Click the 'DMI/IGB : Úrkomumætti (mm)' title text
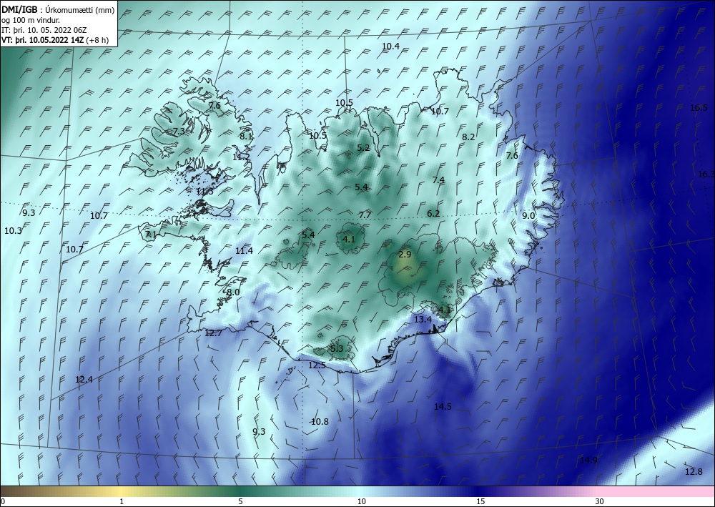This screenshot has width=715, height=507. 58,11
